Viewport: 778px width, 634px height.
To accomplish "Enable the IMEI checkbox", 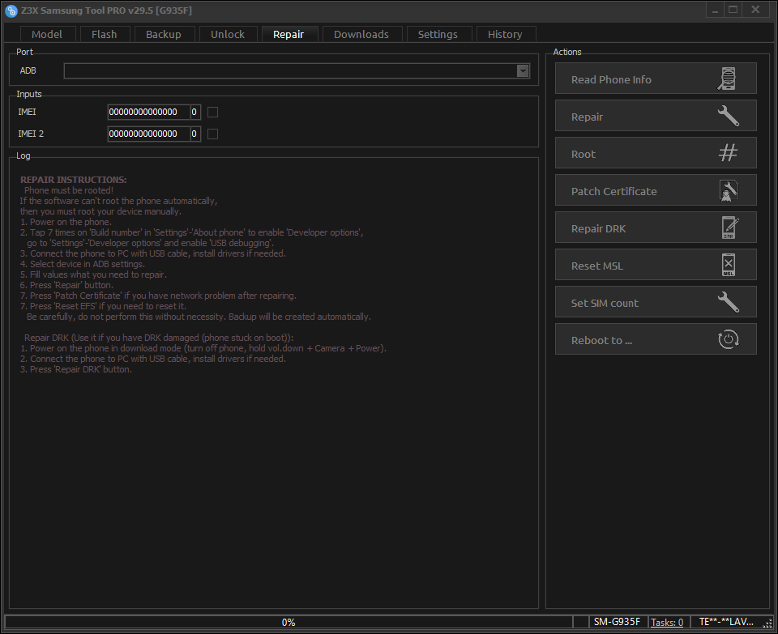I will (x=212, y=112).
